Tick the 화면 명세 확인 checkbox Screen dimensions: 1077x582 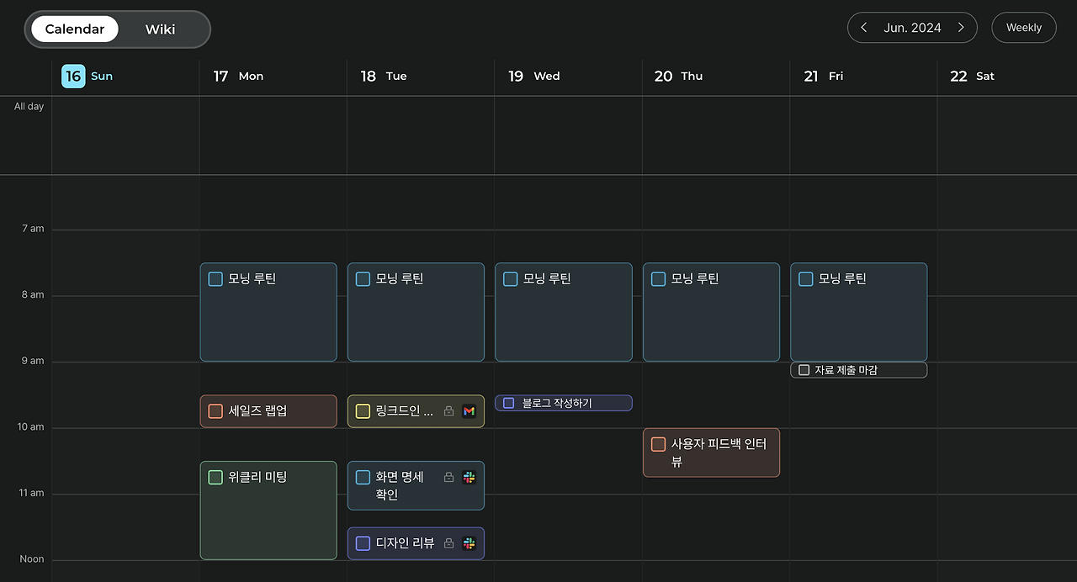(x=363, y=477)
